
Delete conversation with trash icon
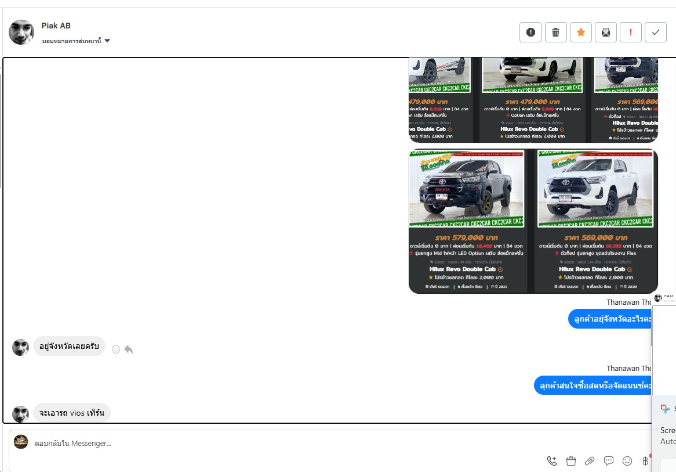click(x=556, y=33)
